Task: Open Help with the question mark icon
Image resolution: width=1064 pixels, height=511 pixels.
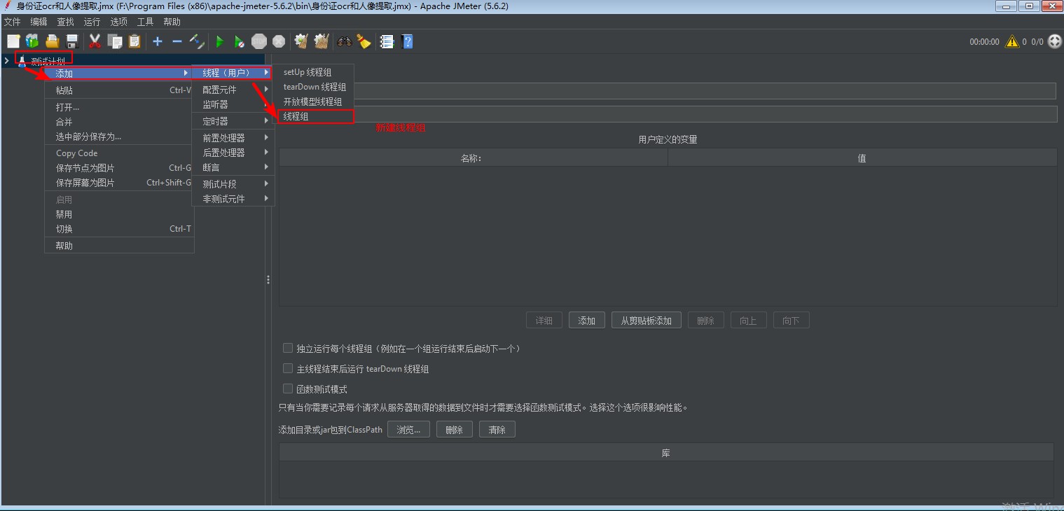Action: click(x=407, y=41)
